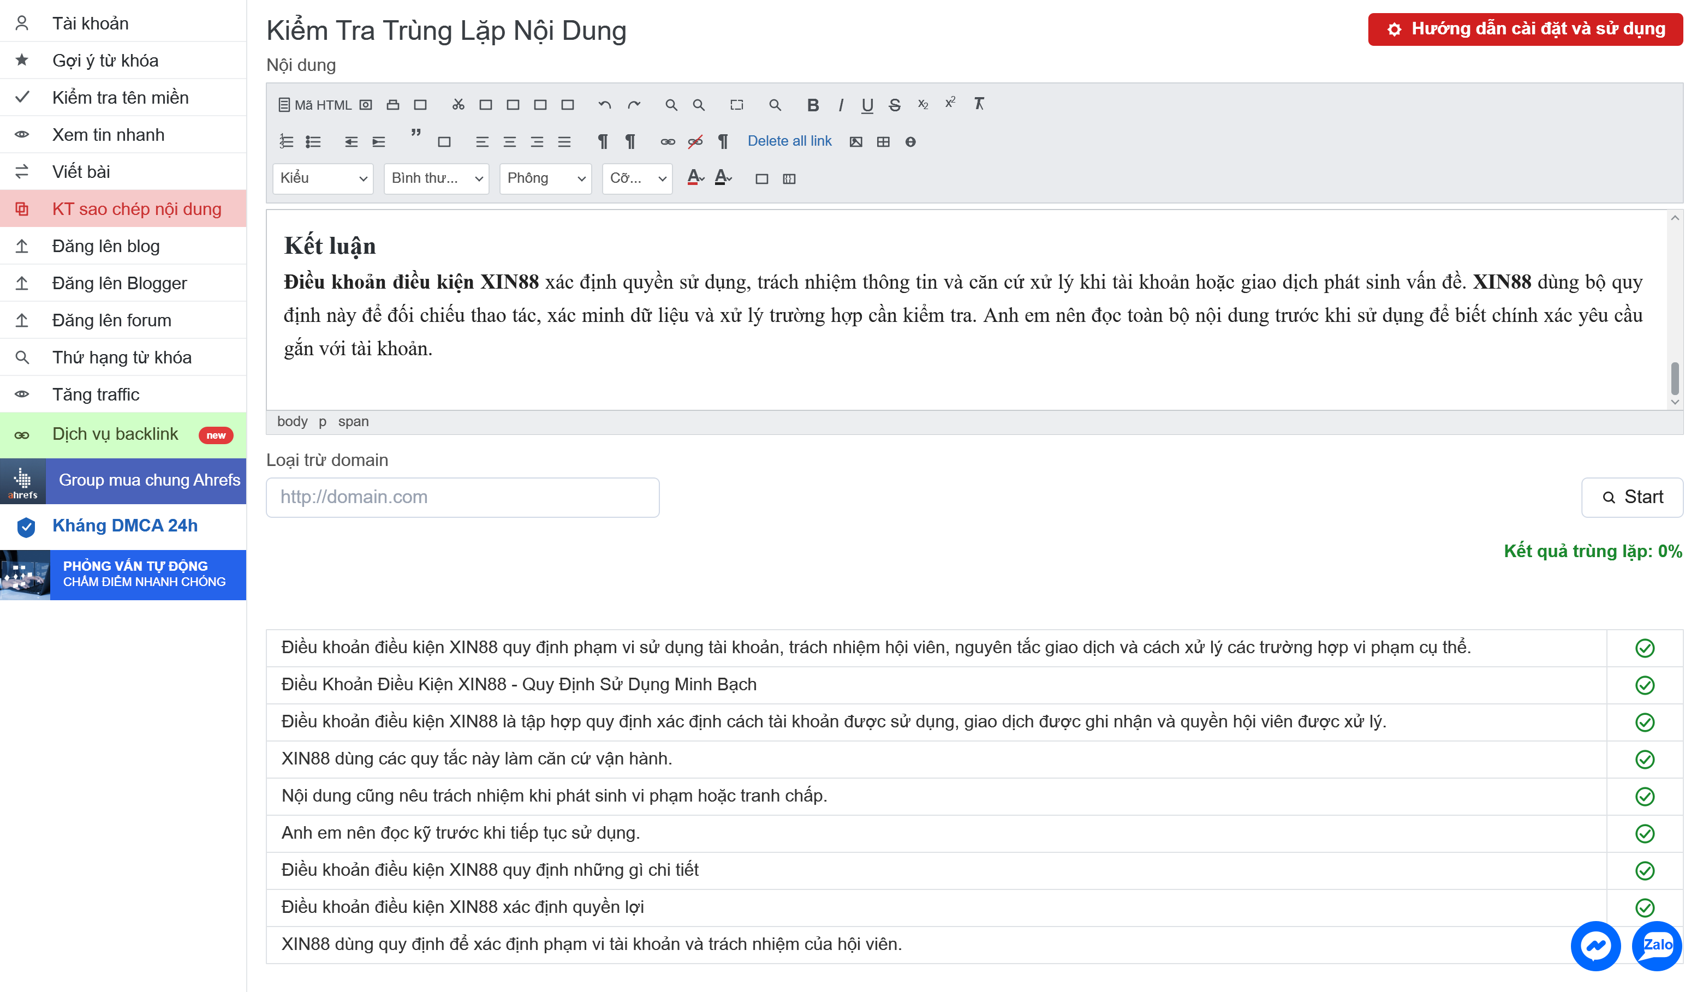Select the 'span' element in editor path bar

354,422
